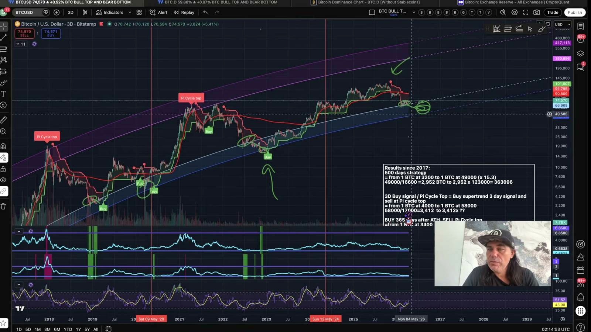Toggle magnet mode in left toolbar
591x332 pixels.
click(x=4, y=146)
